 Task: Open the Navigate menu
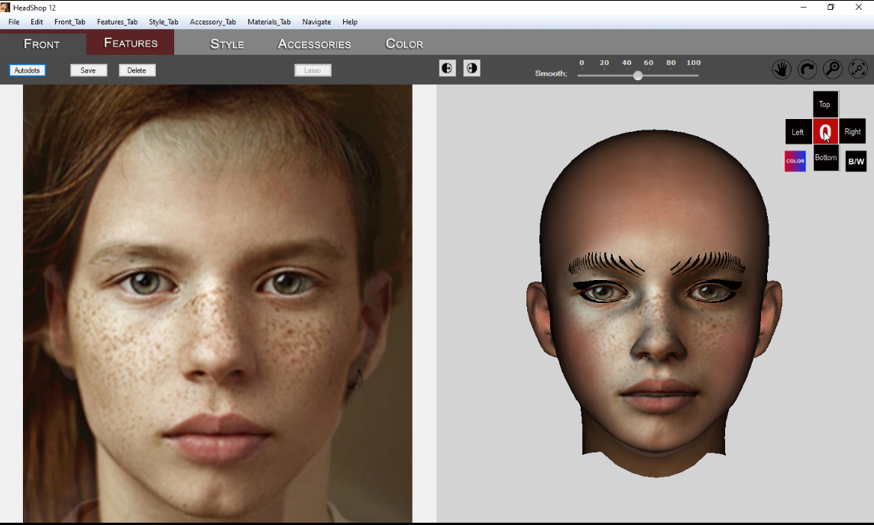pos(316,21)
